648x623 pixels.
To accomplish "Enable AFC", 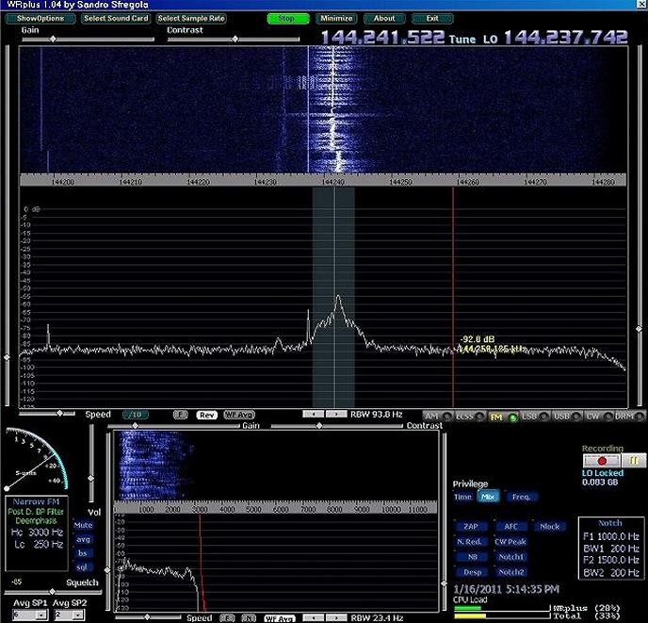I will tap(510, 526).
